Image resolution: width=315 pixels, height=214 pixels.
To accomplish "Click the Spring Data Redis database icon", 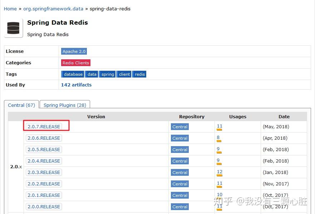I will point(13,28).
